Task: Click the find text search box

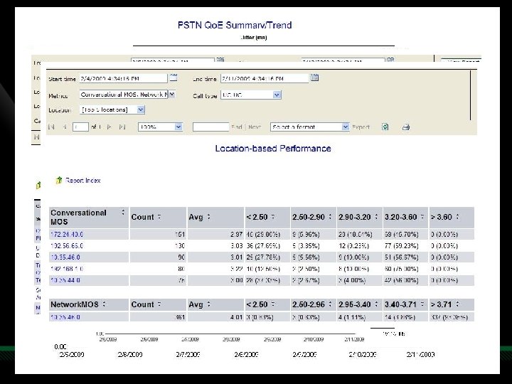Action: point(211,127)
